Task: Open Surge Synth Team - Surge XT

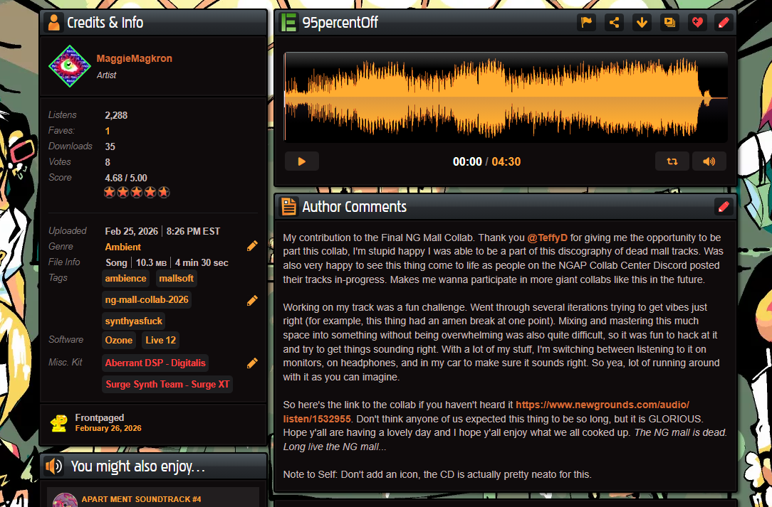Action: tap(167, 385)
